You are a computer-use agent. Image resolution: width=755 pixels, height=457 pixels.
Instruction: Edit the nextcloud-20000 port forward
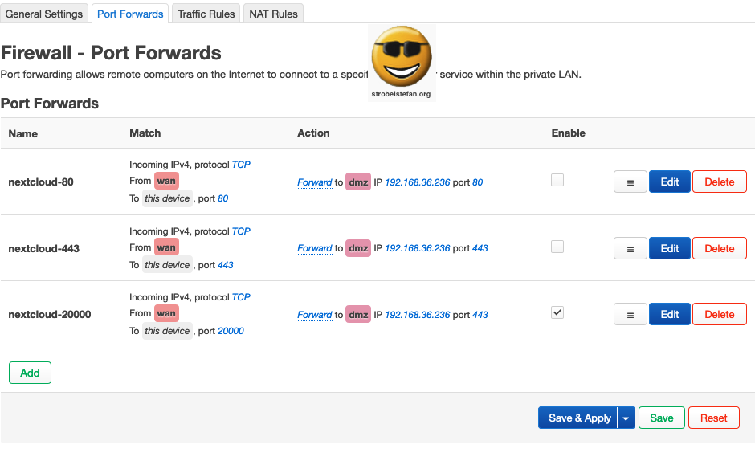click(670, 314)
